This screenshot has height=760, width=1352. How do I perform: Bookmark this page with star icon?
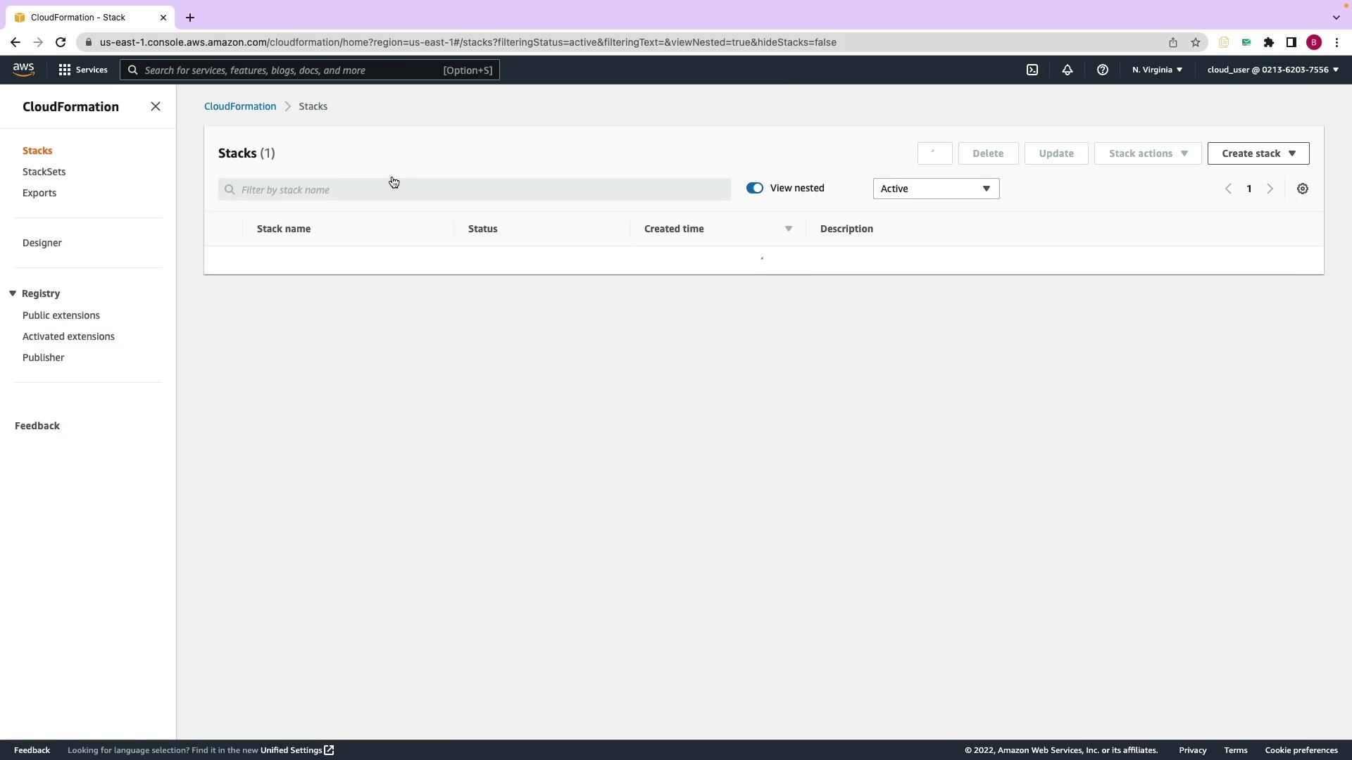click(1196, 42)
